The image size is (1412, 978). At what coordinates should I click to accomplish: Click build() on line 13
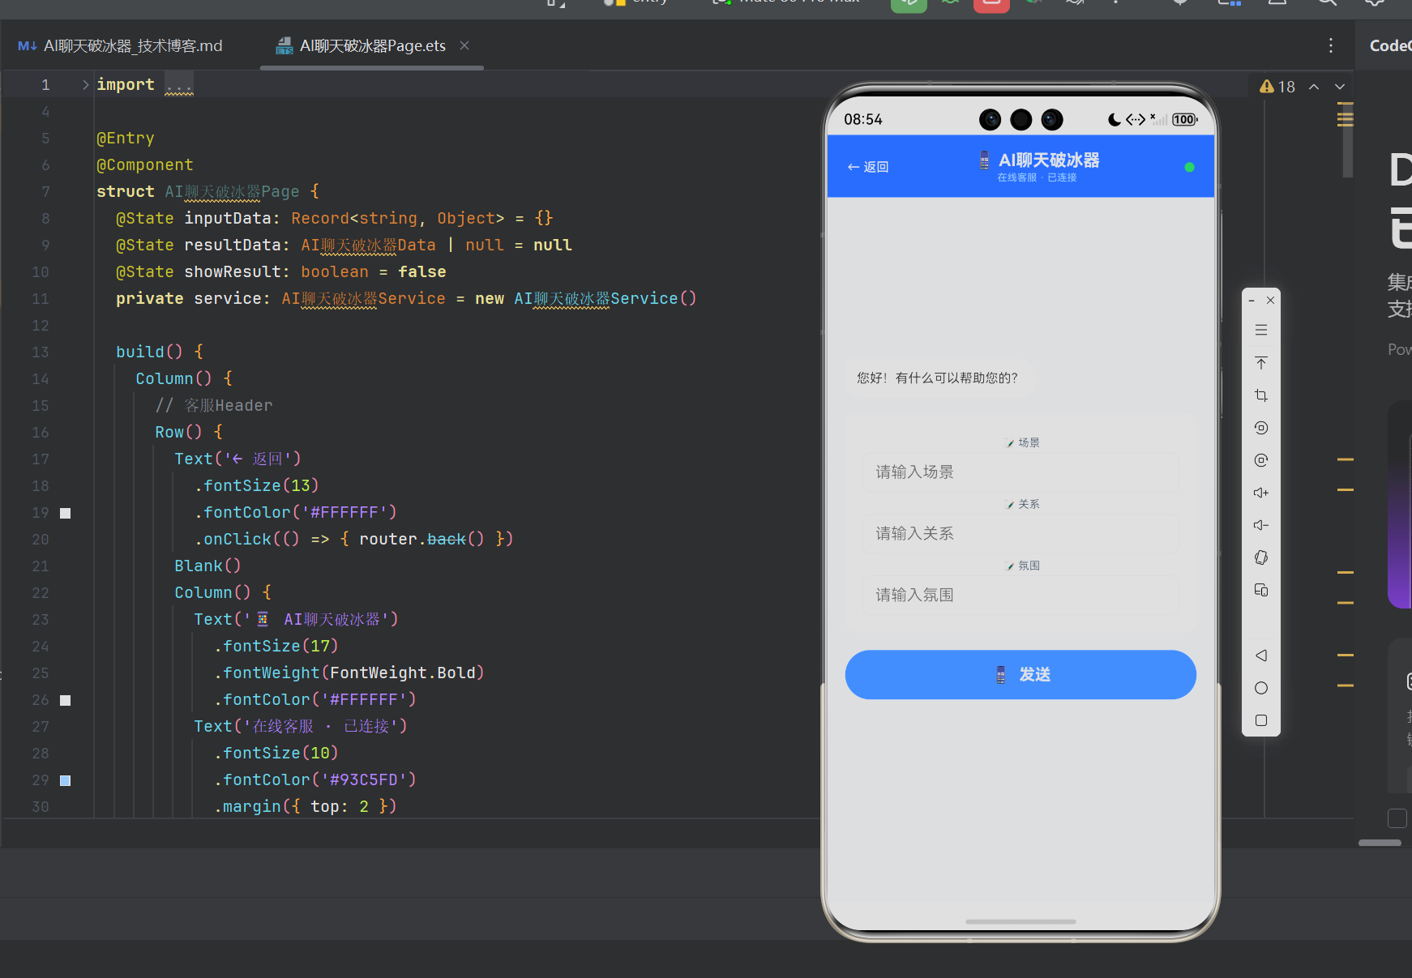(x=150, y=352)
